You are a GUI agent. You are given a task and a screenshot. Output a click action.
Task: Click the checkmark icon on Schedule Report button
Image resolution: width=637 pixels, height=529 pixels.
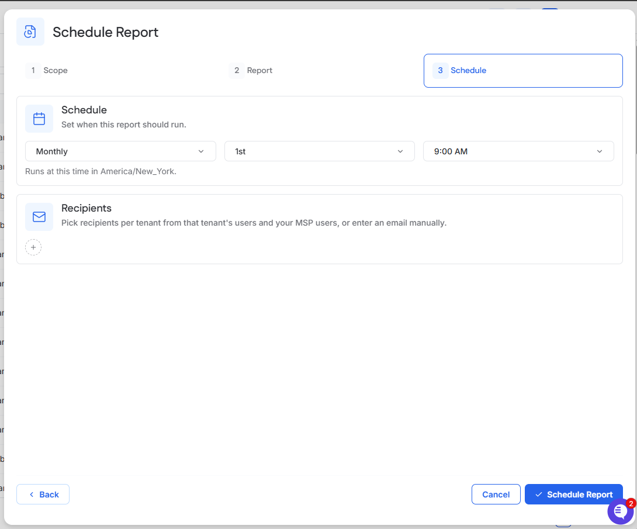(539, 495)
